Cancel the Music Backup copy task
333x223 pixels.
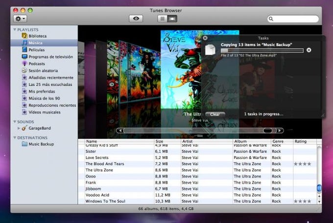[x=309, y=50]
